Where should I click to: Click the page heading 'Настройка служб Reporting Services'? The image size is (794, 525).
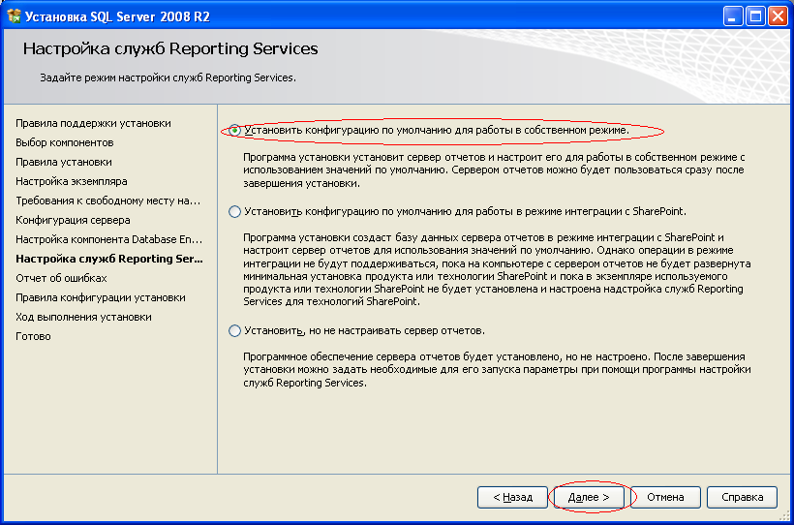click(170, 48)
